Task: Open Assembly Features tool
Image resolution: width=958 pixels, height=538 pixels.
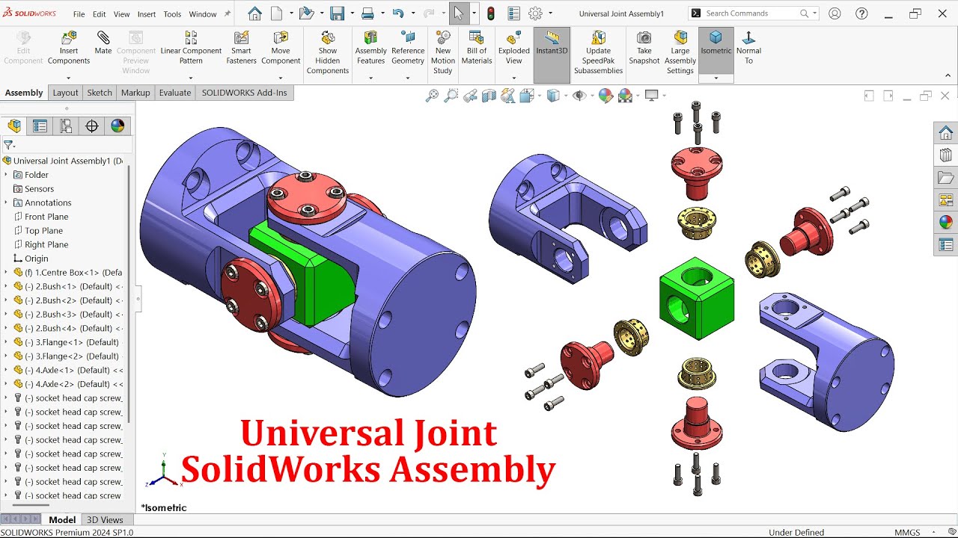Action: [370, 49]
